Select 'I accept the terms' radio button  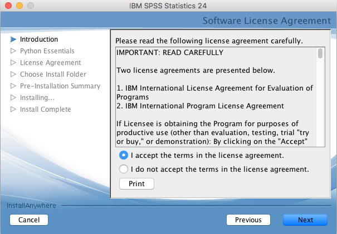click(124, 155)
